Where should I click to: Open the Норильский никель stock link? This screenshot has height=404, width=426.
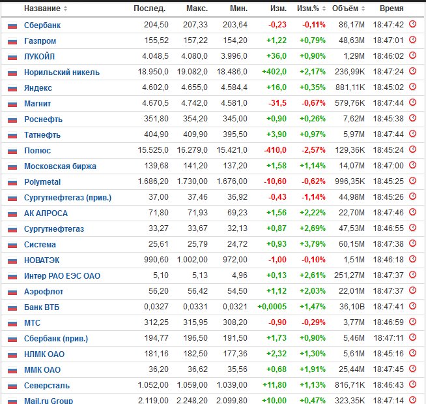[x=62, y=72]
